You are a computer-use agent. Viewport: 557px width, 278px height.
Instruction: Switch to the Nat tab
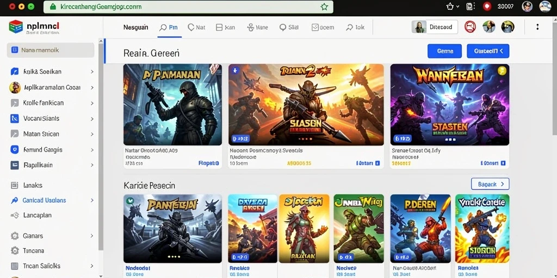coord(196,27)
